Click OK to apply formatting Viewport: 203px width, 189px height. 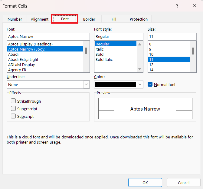tap(145, 183)
